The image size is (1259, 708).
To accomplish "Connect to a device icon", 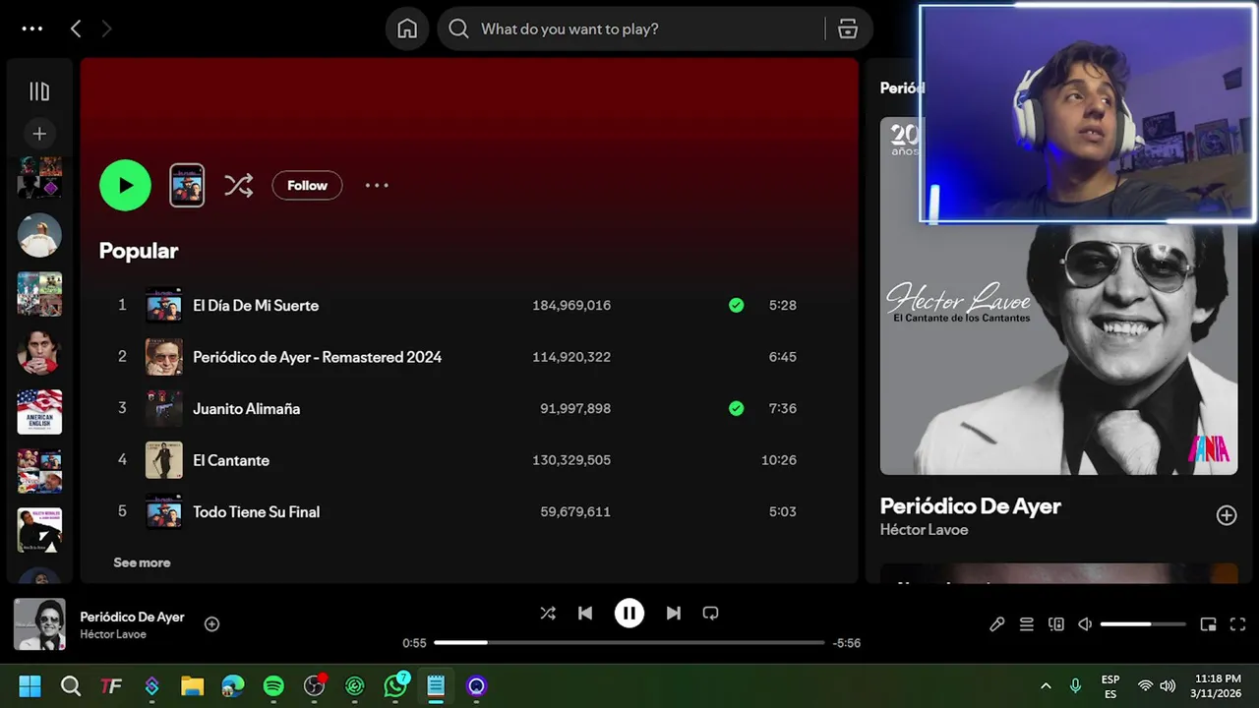I will pos(1055,624).
